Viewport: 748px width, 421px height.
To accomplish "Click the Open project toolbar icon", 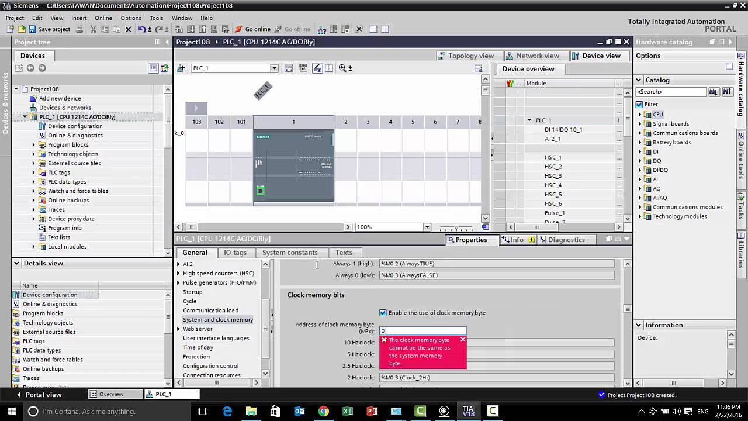I will pos(22,29).
